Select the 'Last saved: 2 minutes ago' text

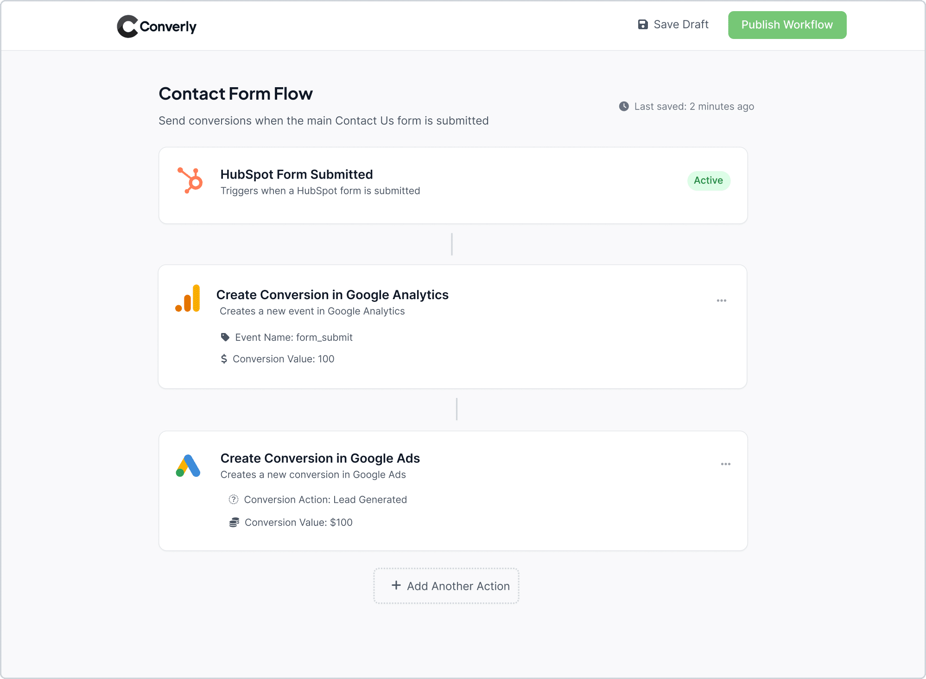pyautogui.click(x=694, y=106)
